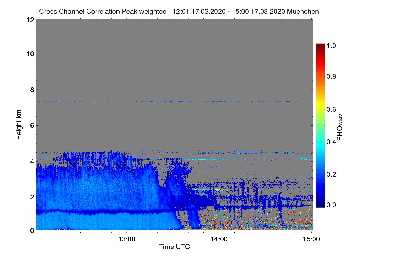Click the '13:00' time tick label
This screenshot has height=274, width=411.
pyautogui.click(x=127, y=239)
